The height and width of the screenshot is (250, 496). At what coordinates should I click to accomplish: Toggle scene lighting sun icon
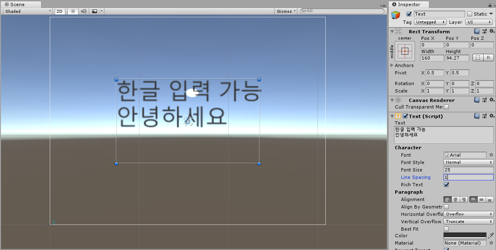73,11
